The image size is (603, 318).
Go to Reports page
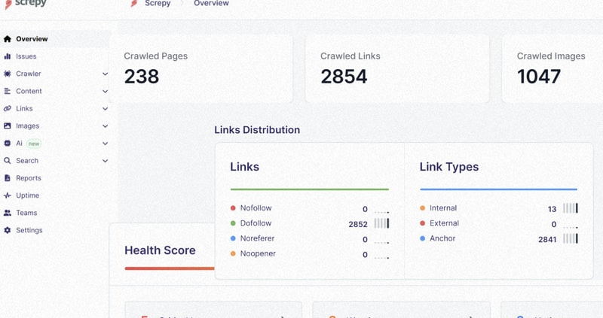tap(29, 178)
